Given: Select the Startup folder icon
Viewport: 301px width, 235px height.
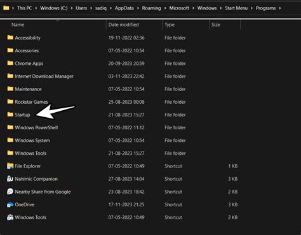Looking at the screenshot, I should pyautogui.click(x=10, y=115).
